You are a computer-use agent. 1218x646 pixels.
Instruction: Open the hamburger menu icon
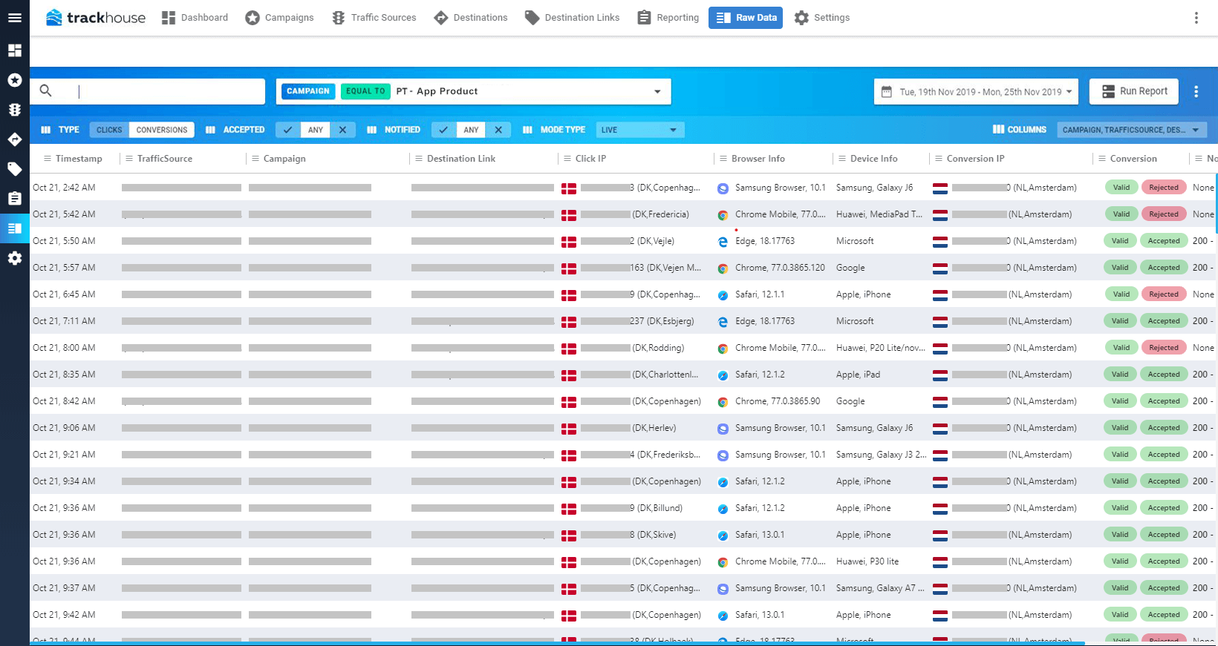coord(14,18)
